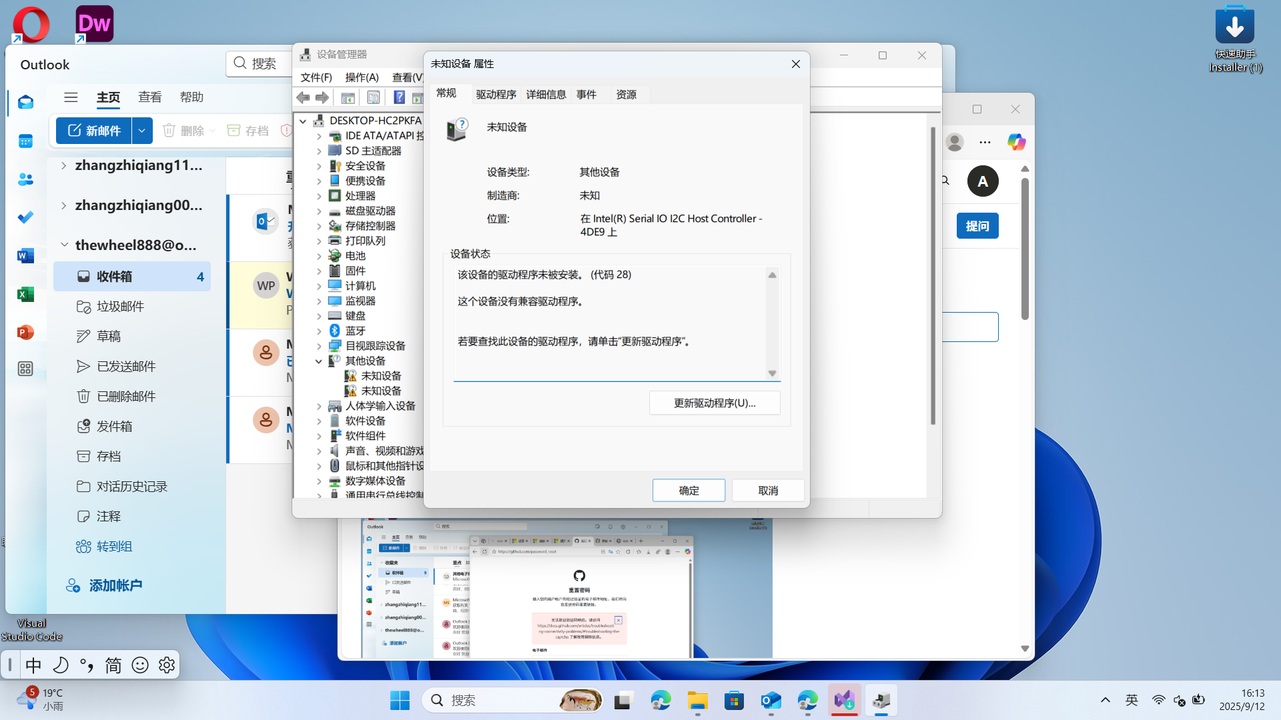Click the Outlook 搜索 search field
This screenshot has width=1281, height=720.
click(x=264, y=63)
